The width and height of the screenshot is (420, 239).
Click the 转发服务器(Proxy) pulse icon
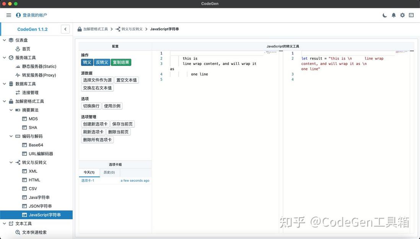click(x=18, y=75)
